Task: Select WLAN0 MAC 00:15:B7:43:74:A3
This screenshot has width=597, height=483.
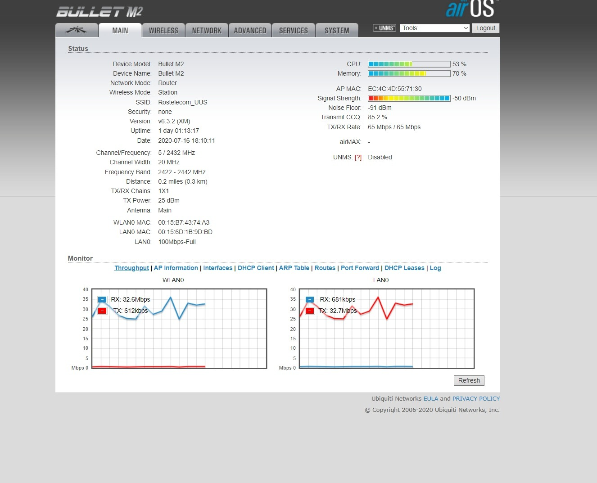Action: click(x=184, y=222)
